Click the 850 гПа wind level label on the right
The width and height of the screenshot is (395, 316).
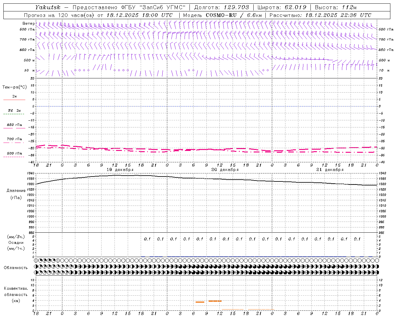[386, 50]
